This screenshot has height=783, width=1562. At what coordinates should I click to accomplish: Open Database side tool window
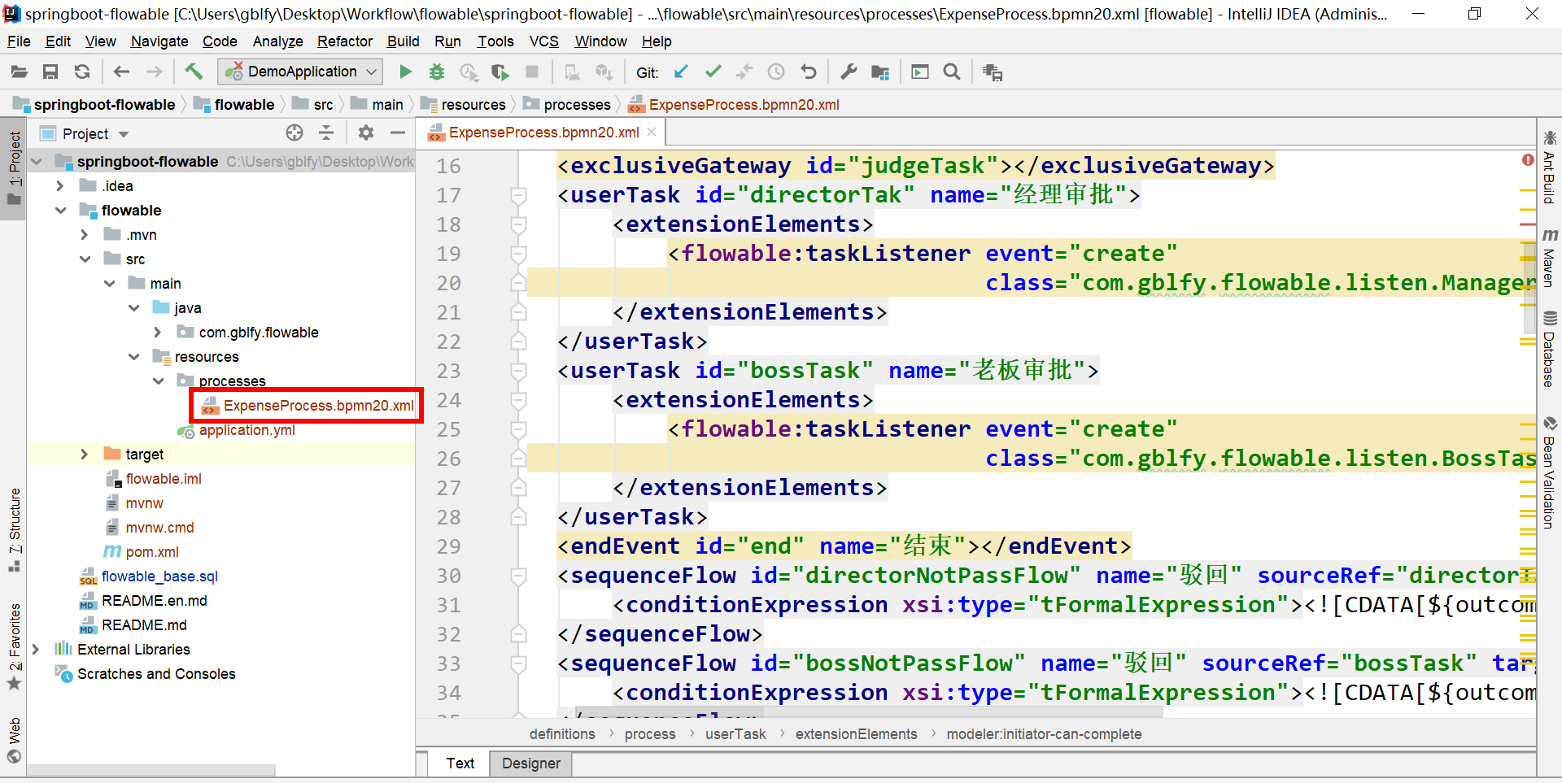(x=1549, y=350)
